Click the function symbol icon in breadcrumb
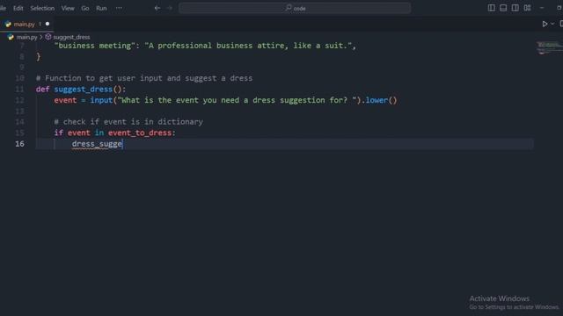The image size is (563, 316). click(x=48, y=37)
